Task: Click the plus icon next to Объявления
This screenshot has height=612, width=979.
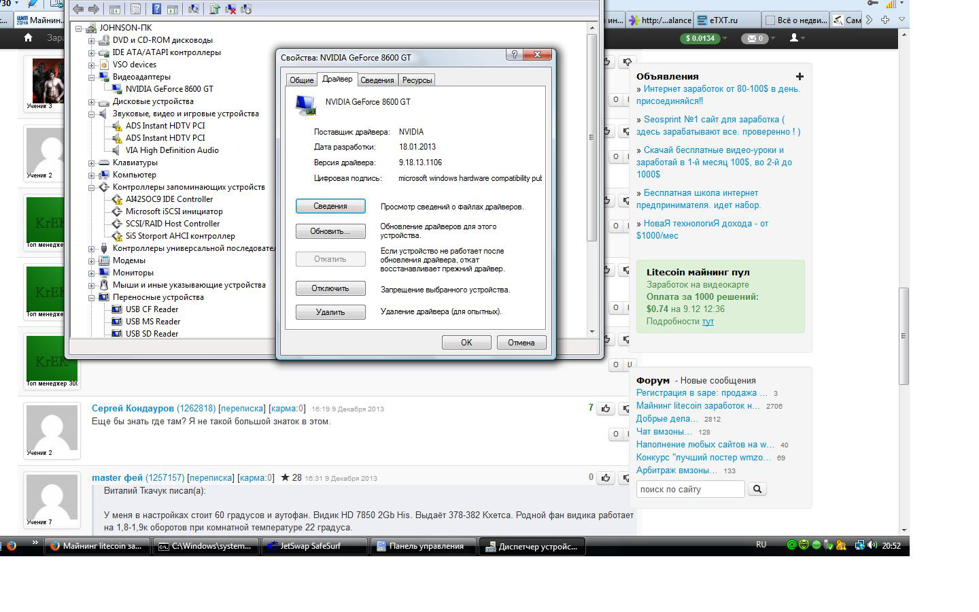Action: click(x=800, y=76)
